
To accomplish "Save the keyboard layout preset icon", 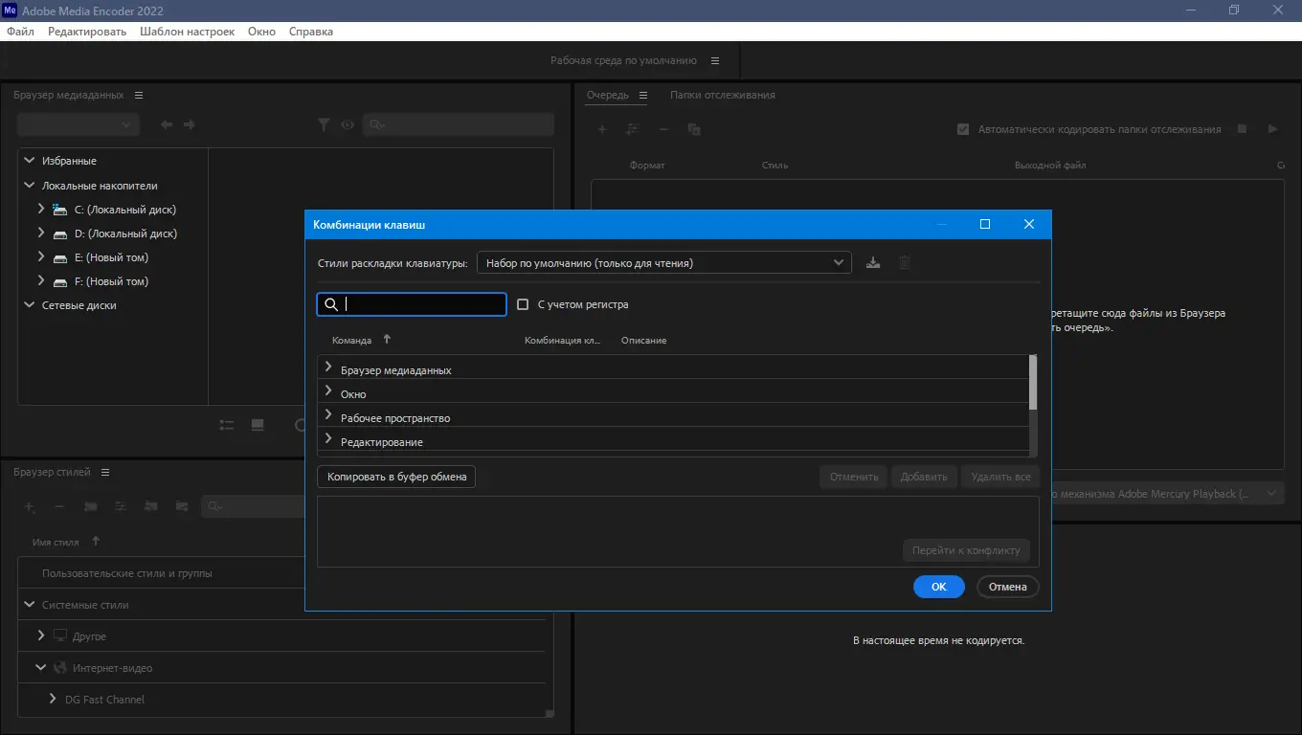I will [872, 262].
